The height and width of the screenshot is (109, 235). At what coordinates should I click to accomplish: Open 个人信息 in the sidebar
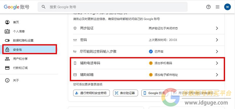click(x=19, y=31)
